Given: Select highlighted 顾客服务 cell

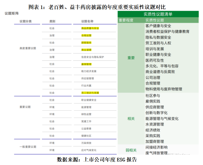Looking at the screenshot, I should [86, 43].
